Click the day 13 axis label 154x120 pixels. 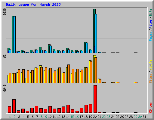(63, 117)
